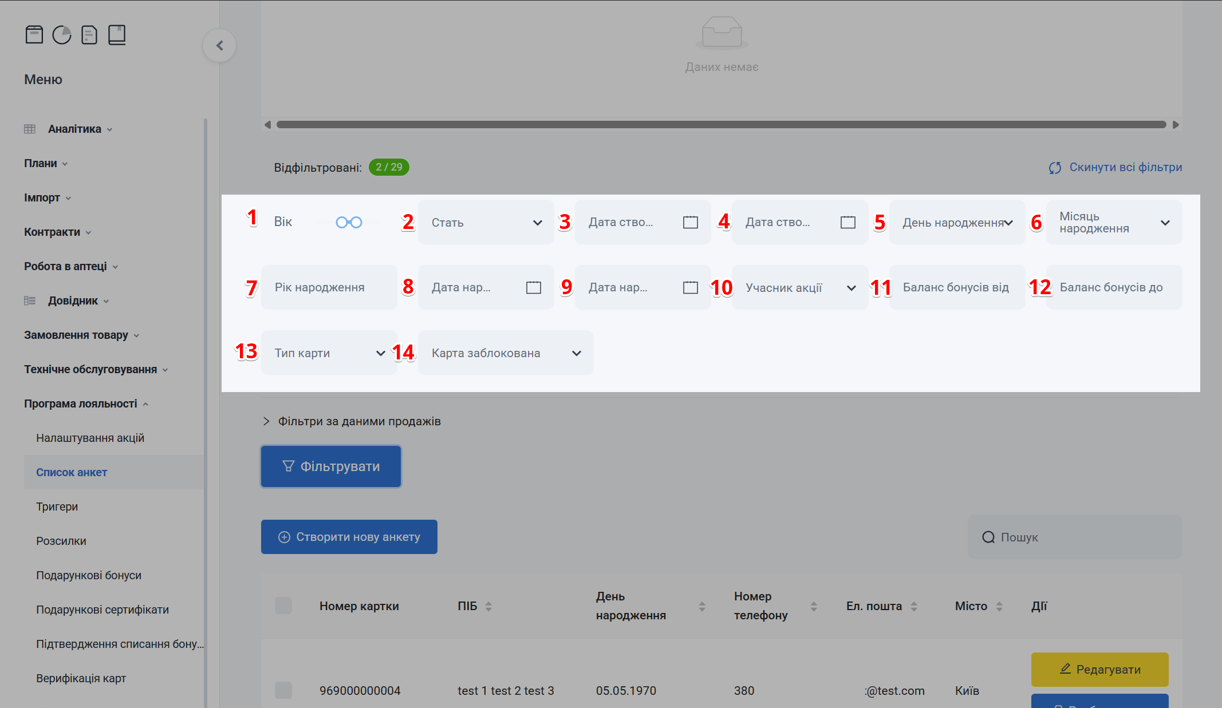Image resolution: width=1222 pixels, height=708 pixels.
Task: Click the document icon in sidebar header
Action: 89,35
